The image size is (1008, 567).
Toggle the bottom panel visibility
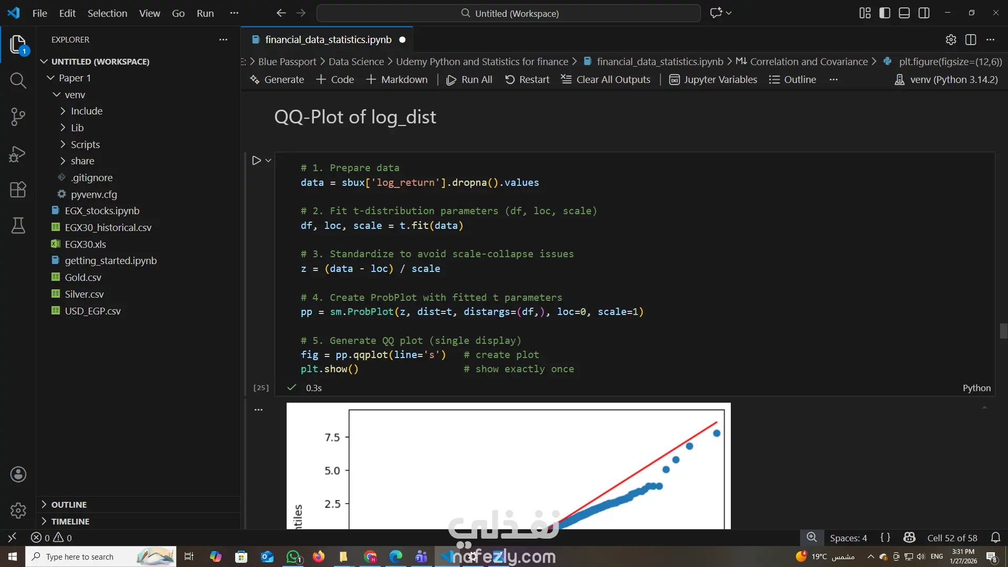904,13
